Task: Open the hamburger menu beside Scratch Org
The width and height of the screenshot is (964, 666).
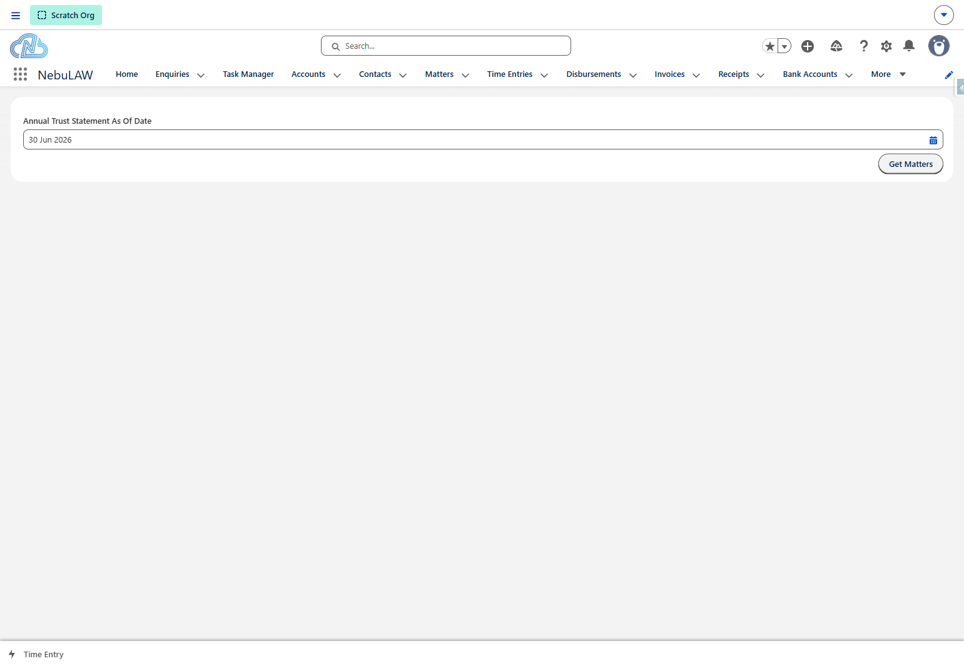Action: click(16, 16)
